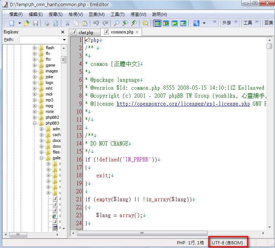This screenshot has height=248, width=275.
Task: Open the New file type dropdown arrow
Action: click(20, 23)
